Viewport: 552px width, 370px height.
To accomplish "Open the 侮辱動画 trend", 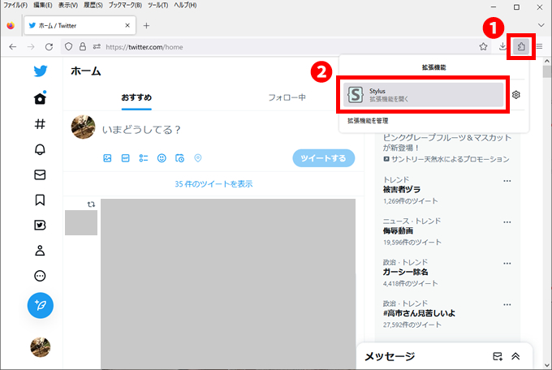I will (398, 231).
